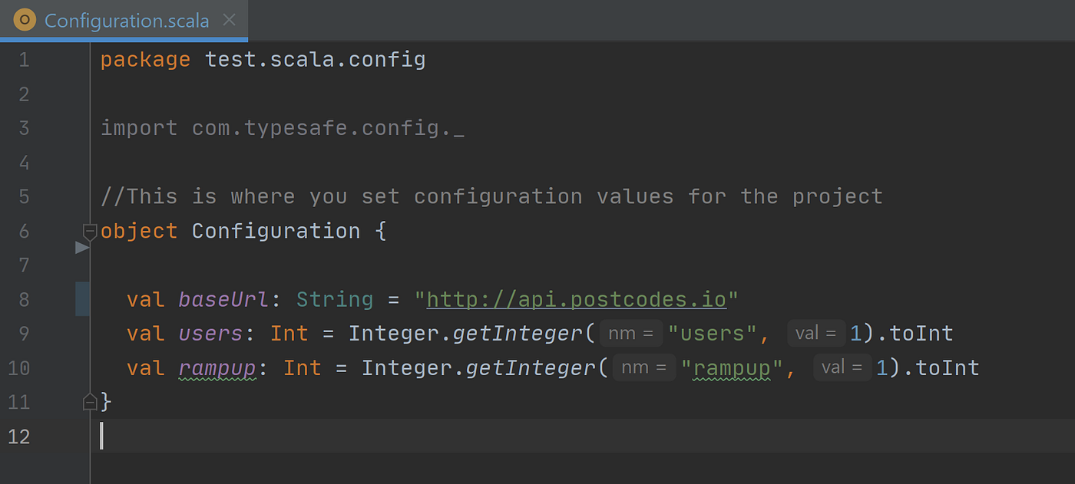Click the empty line 12 in the editor
Screen dimensions: 1075x484
[230, 436]
